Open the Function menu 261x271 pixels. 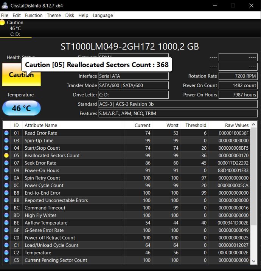[x=34, y=15]
